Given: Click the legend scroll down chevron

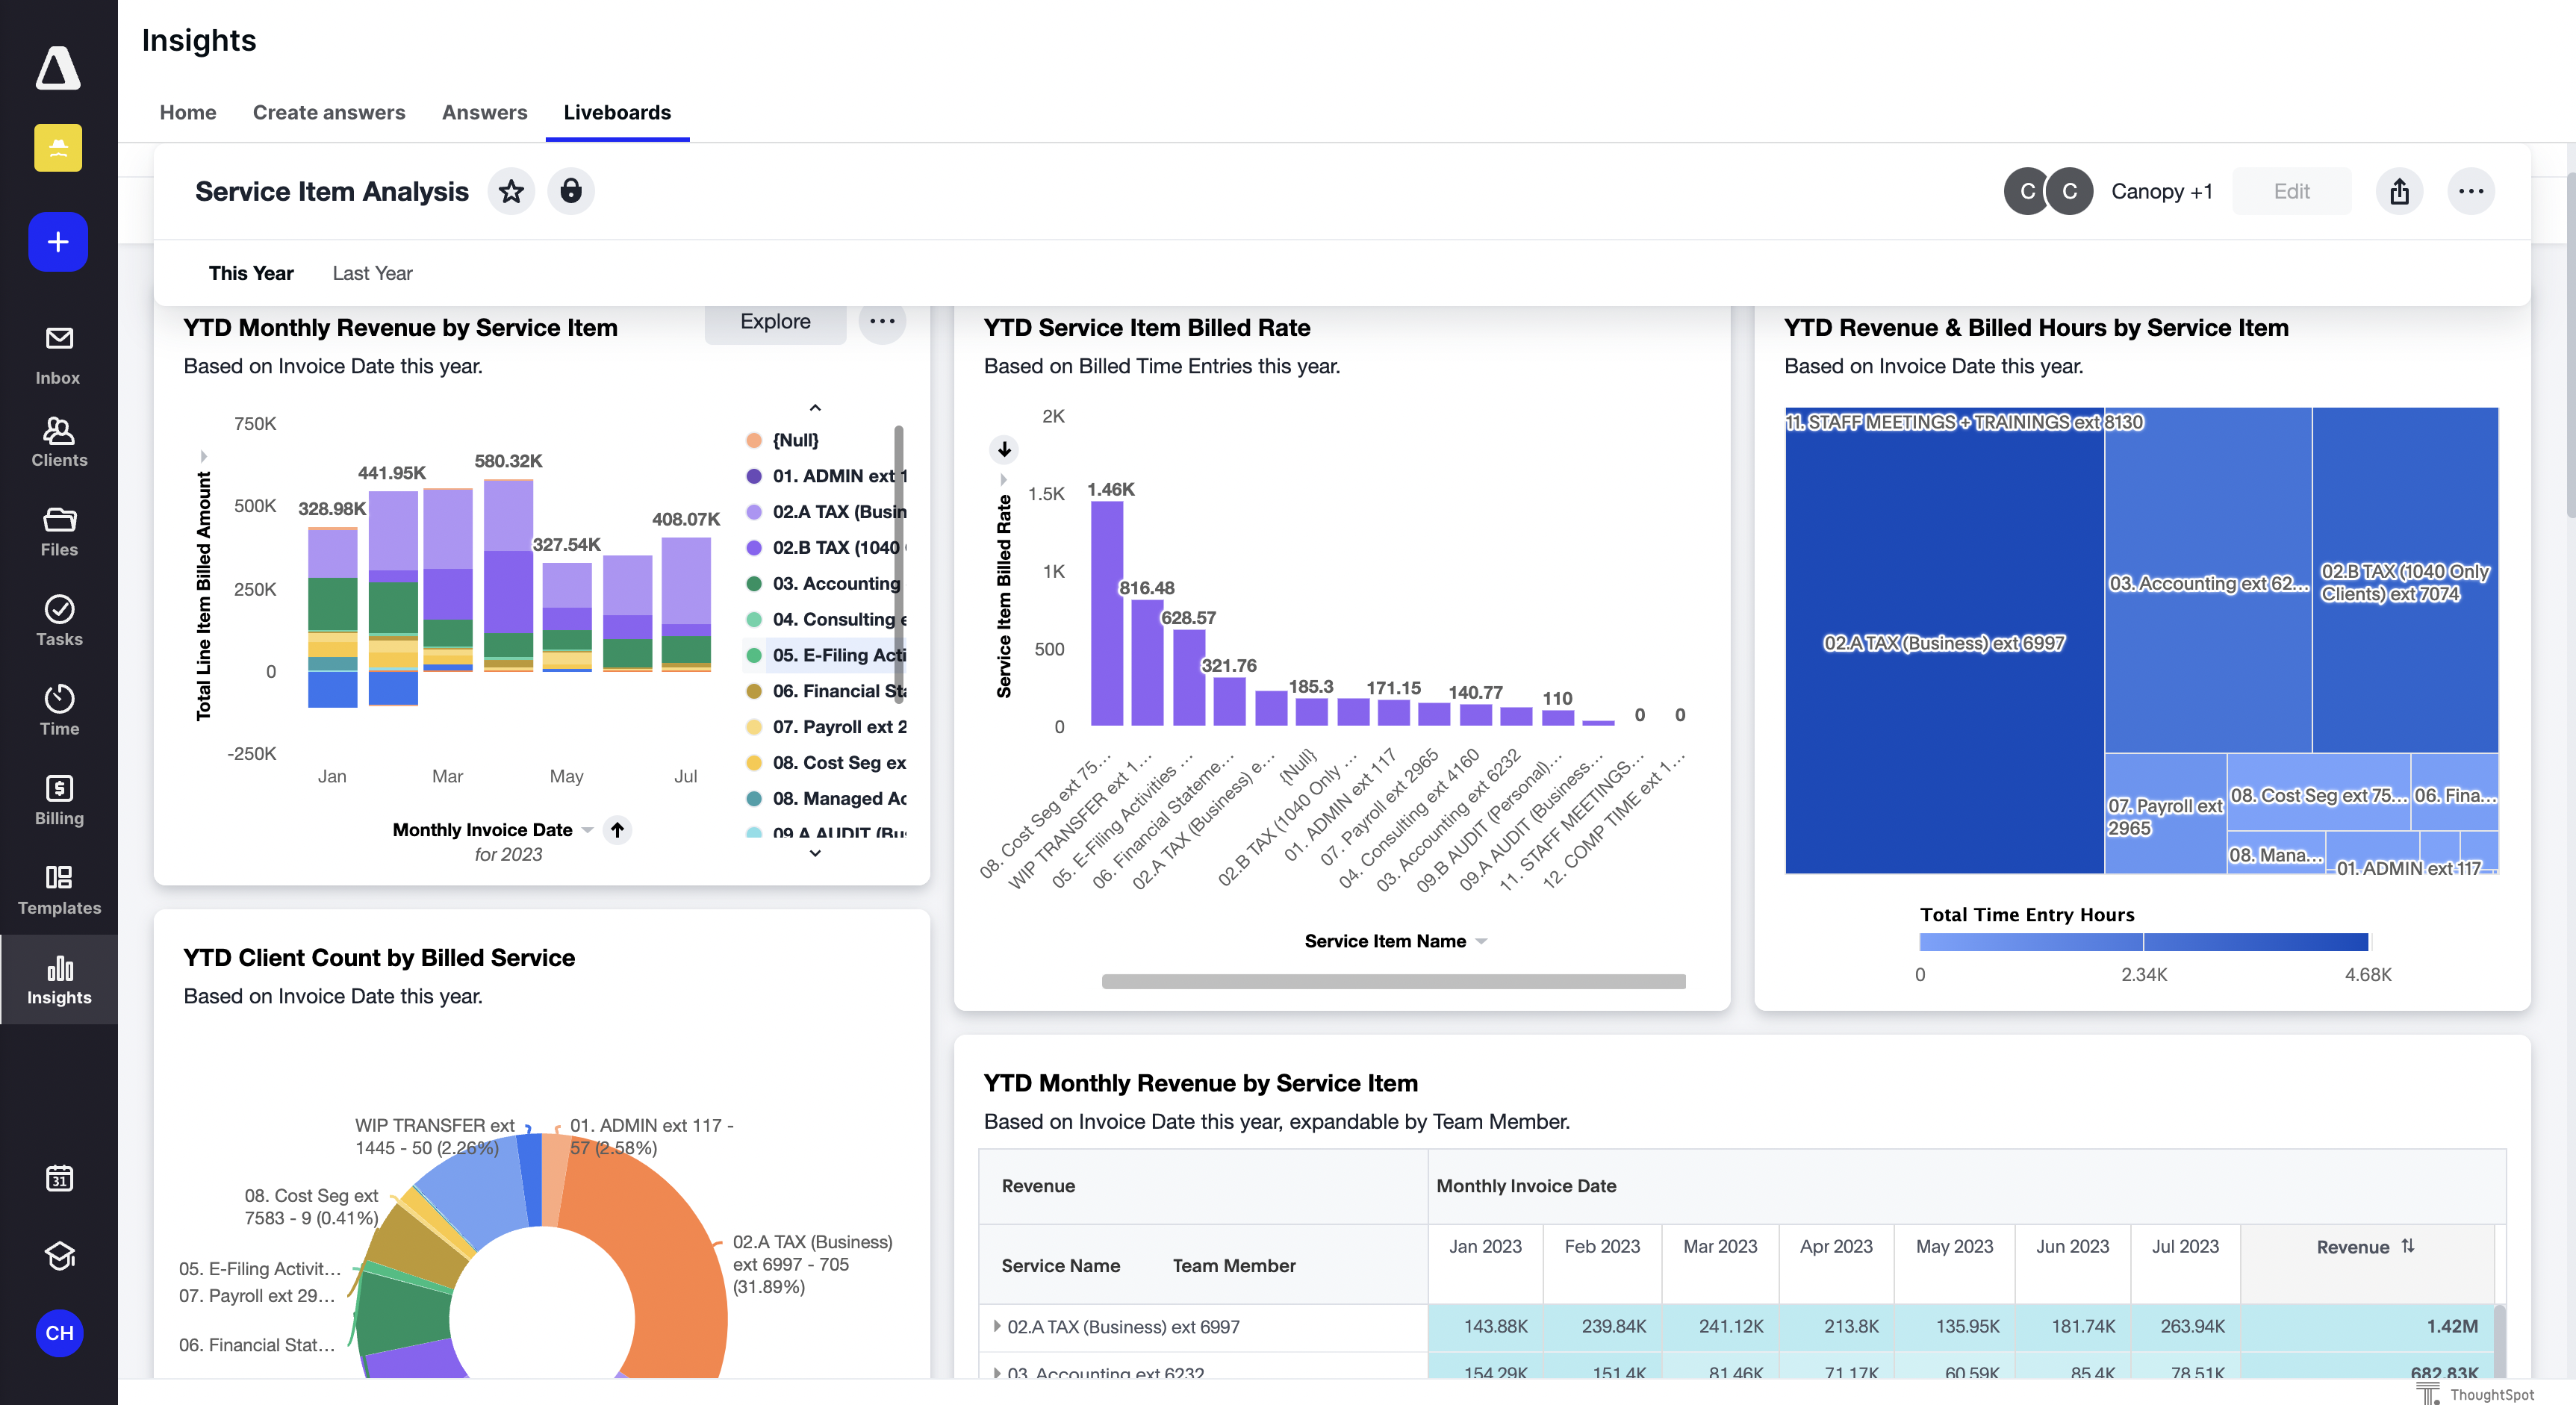Looking at the screenshot, I should click(x=815, y=853).
